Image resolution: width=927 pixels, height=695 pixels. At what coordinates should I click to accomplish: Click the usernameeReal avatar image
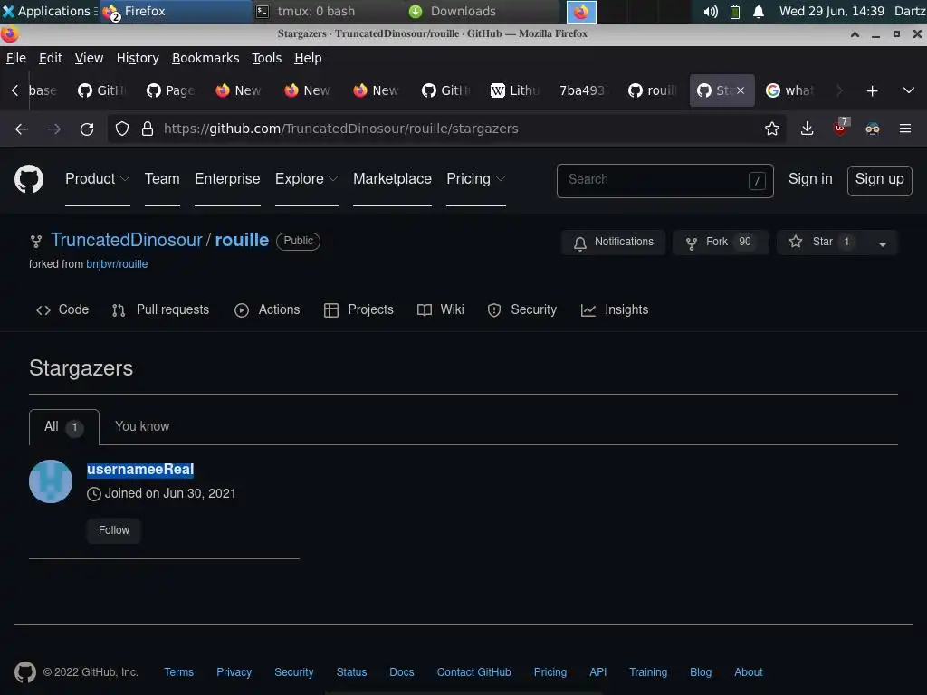tap(51, 481)
